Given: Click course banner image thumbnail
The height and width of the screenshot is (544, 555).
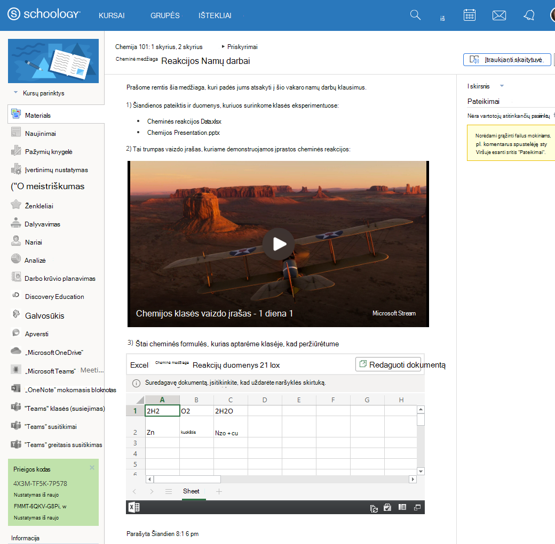Looking at the screenshot, I should click(53, 61).
